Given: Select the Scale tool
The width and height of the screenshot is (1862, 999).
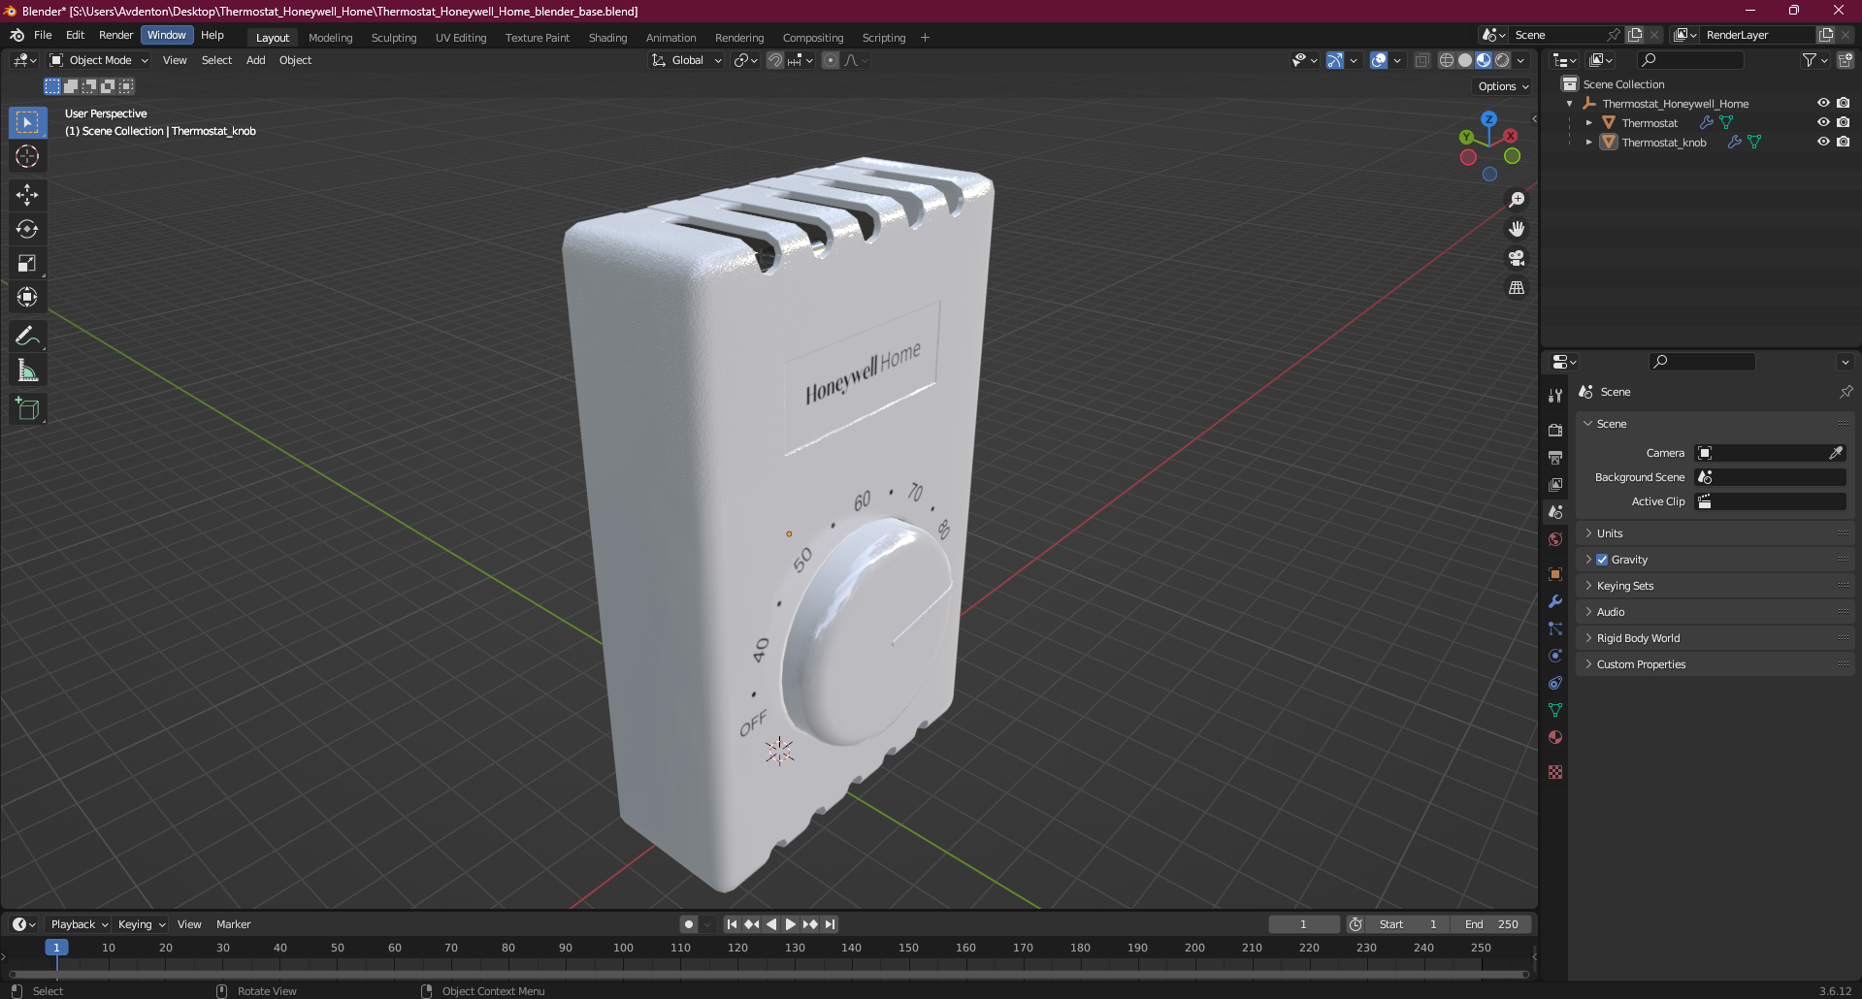Looking at the screenshot, I should coord(27,263).
